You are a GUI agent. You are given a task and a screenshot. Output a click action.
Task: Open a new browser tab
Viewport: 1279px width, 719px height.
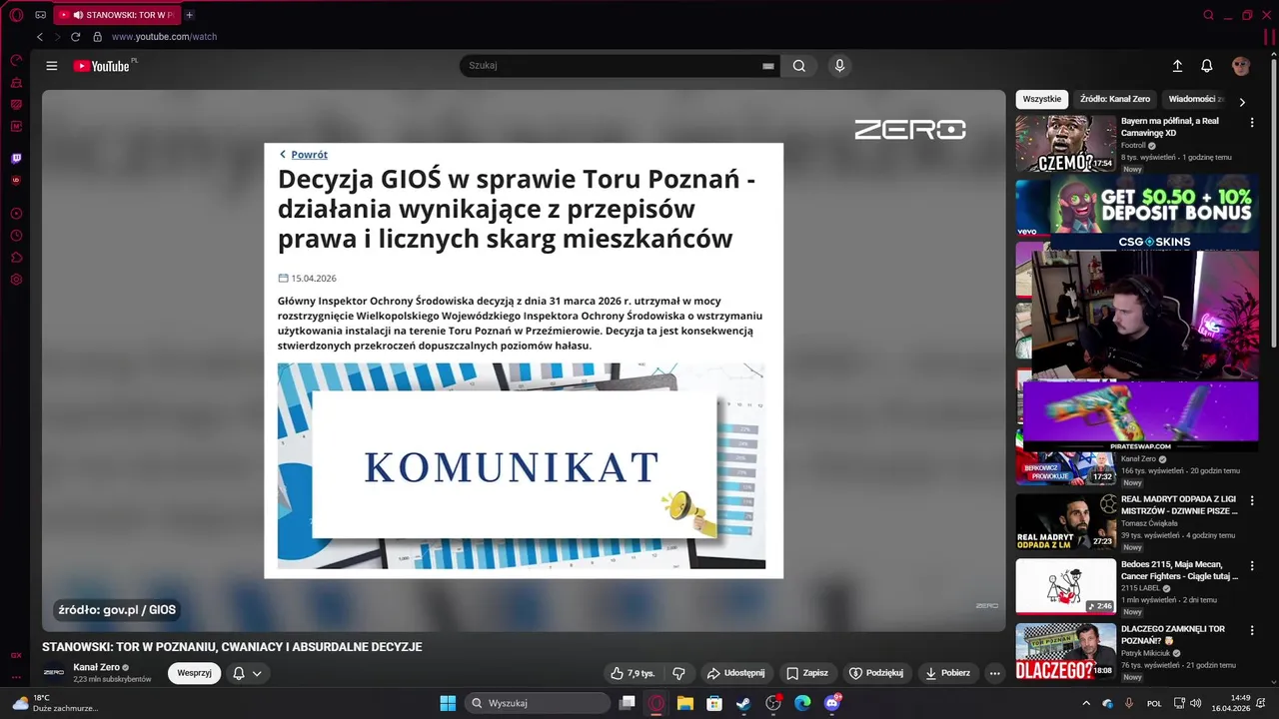[x=189, y=15]
